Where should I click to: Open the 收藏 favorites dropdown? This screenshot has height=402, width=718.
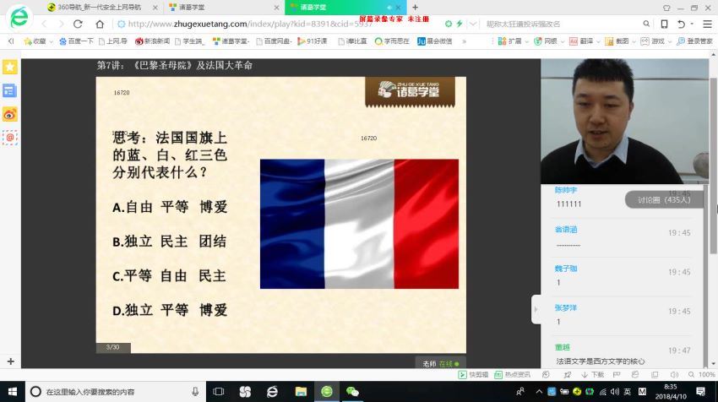(x=39, y=41)
